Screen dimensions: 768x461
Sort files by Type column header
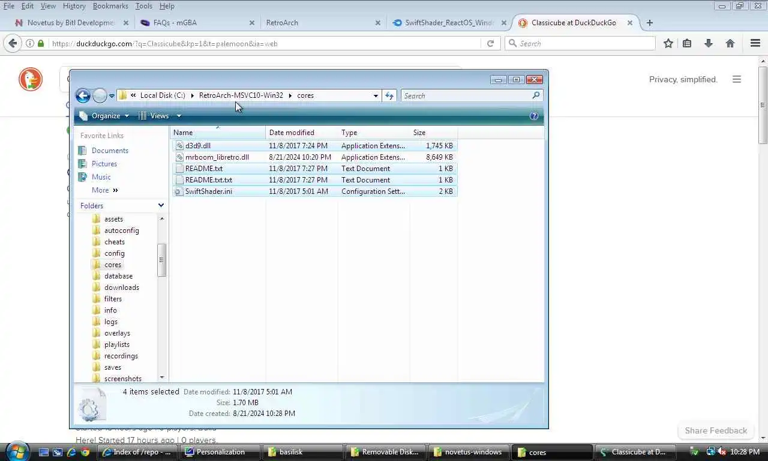point(374,133)
